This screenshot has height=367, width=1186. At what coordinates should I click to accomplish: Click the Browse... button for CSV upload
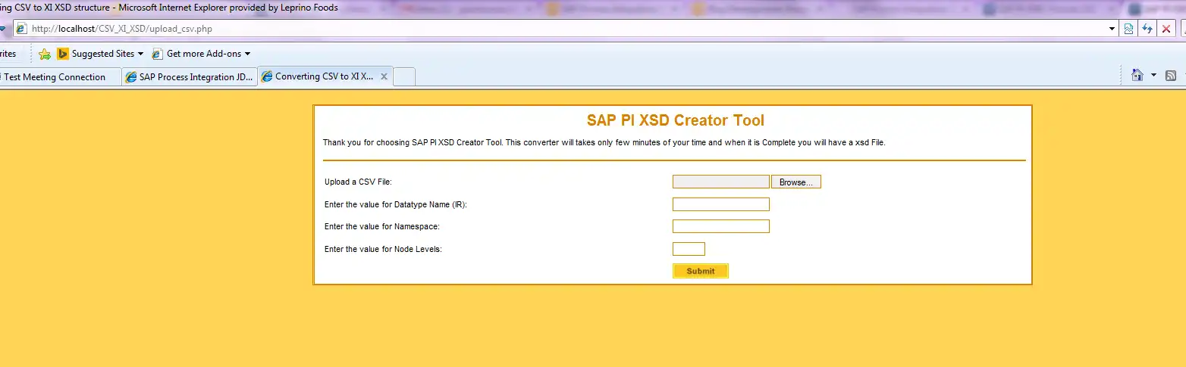[796, 182]
